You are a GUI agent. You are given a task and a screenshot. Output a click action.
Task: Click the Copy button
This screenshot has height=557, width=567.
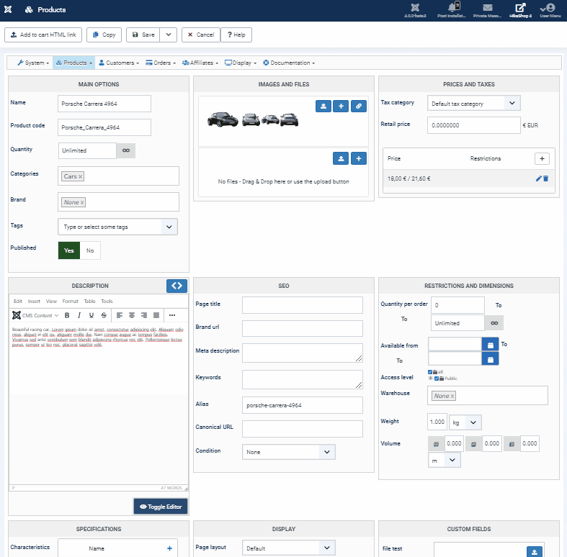[104, 35]
